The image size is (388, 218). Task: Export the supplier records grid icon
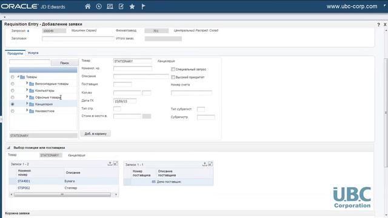205,164
